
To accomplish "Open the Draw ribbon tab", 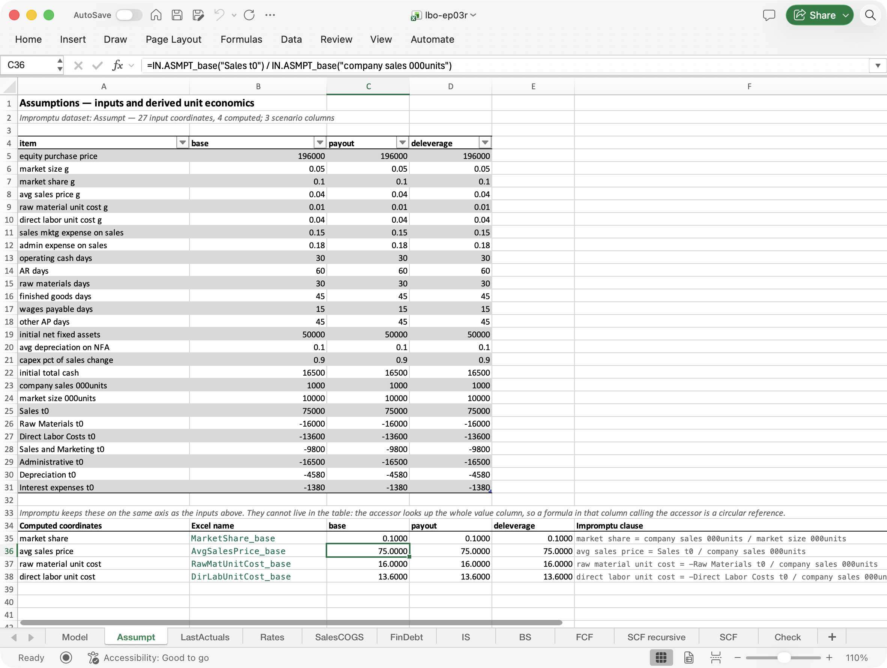I will click(x=116, y=39).
